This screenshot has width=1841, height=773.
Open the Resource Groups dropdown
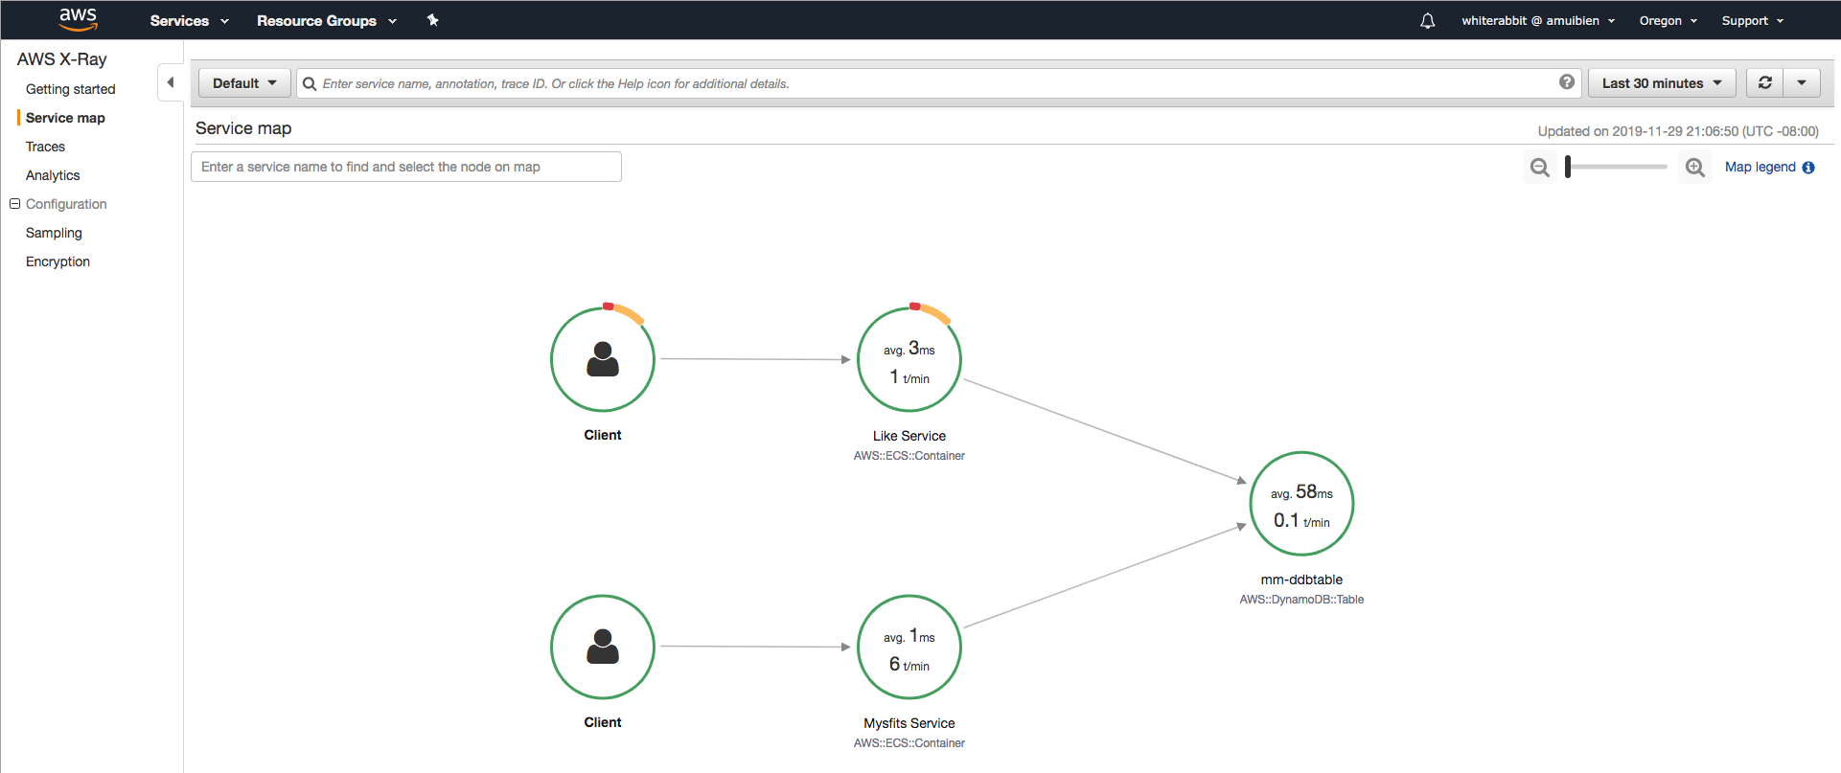point(327,20)
